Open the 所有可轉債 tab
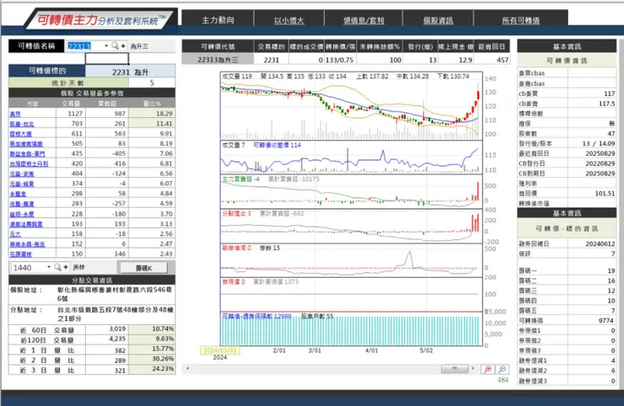The image size is (624, 406). 520,20
